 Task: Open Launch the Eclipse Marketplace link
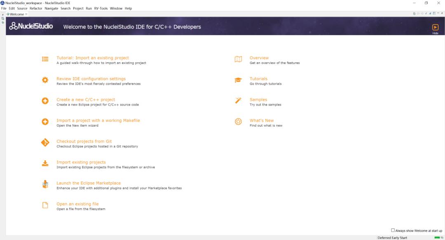coord(89,183)
